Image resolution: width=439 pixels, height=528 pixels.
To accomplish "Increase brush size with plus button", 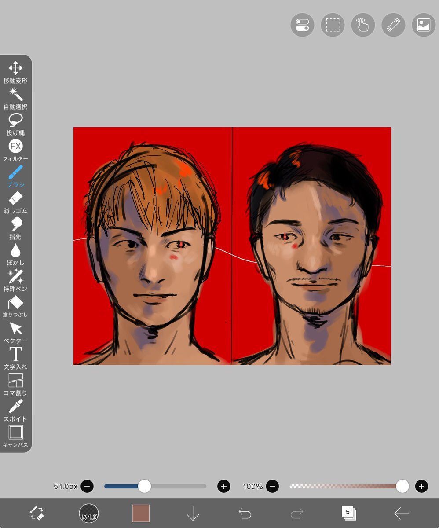I will click(x=224, y=486).
